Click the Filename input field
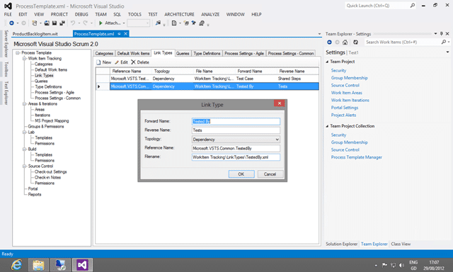453x272 pixels. tap(236, 157)
